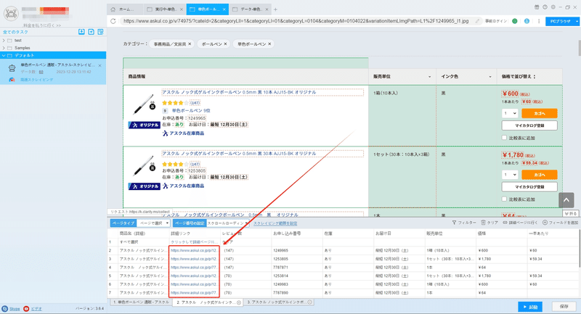Remove the 事務用品／文房具 category filter chip
The image size is (581, 314).
[190, 44]
